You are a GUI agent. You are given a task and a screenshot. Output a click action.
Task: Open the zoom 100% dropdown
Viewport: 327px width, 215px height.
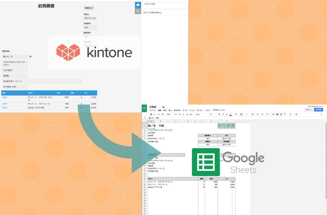pyautogui.click(x=169, y=114)
